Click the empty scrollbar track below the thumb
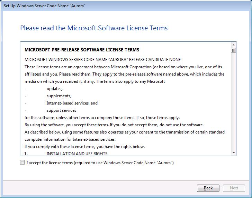 pos(234,103)
